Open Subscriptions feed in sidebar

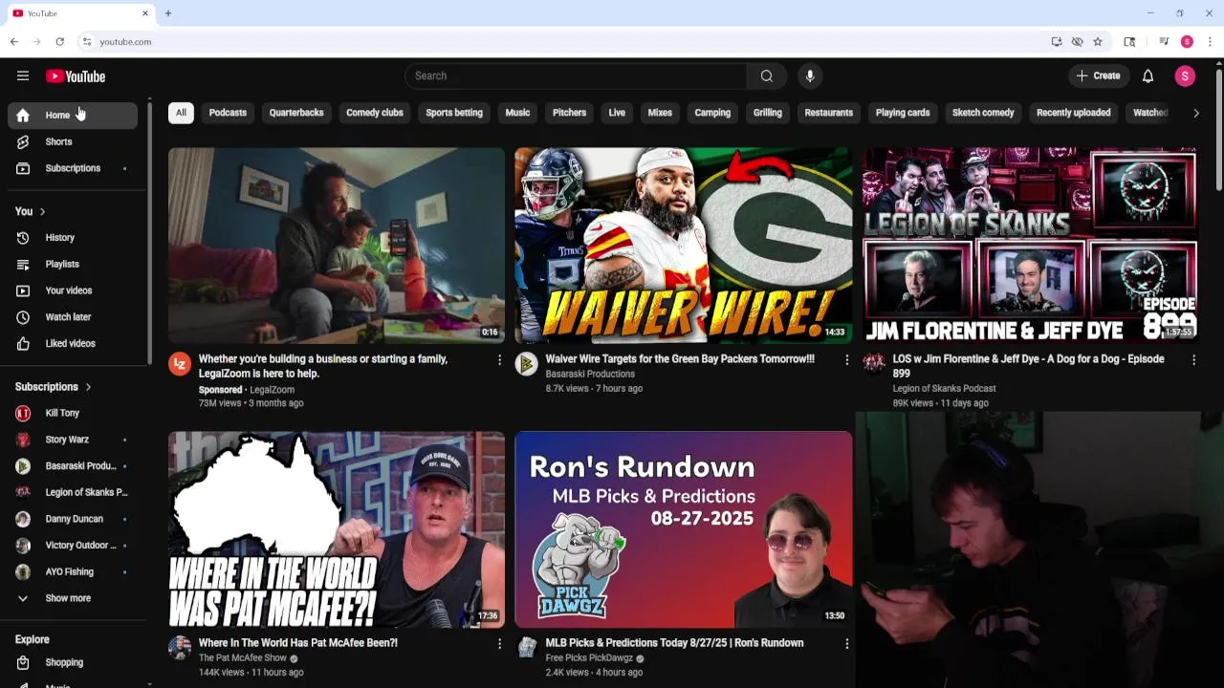point(73,168)
